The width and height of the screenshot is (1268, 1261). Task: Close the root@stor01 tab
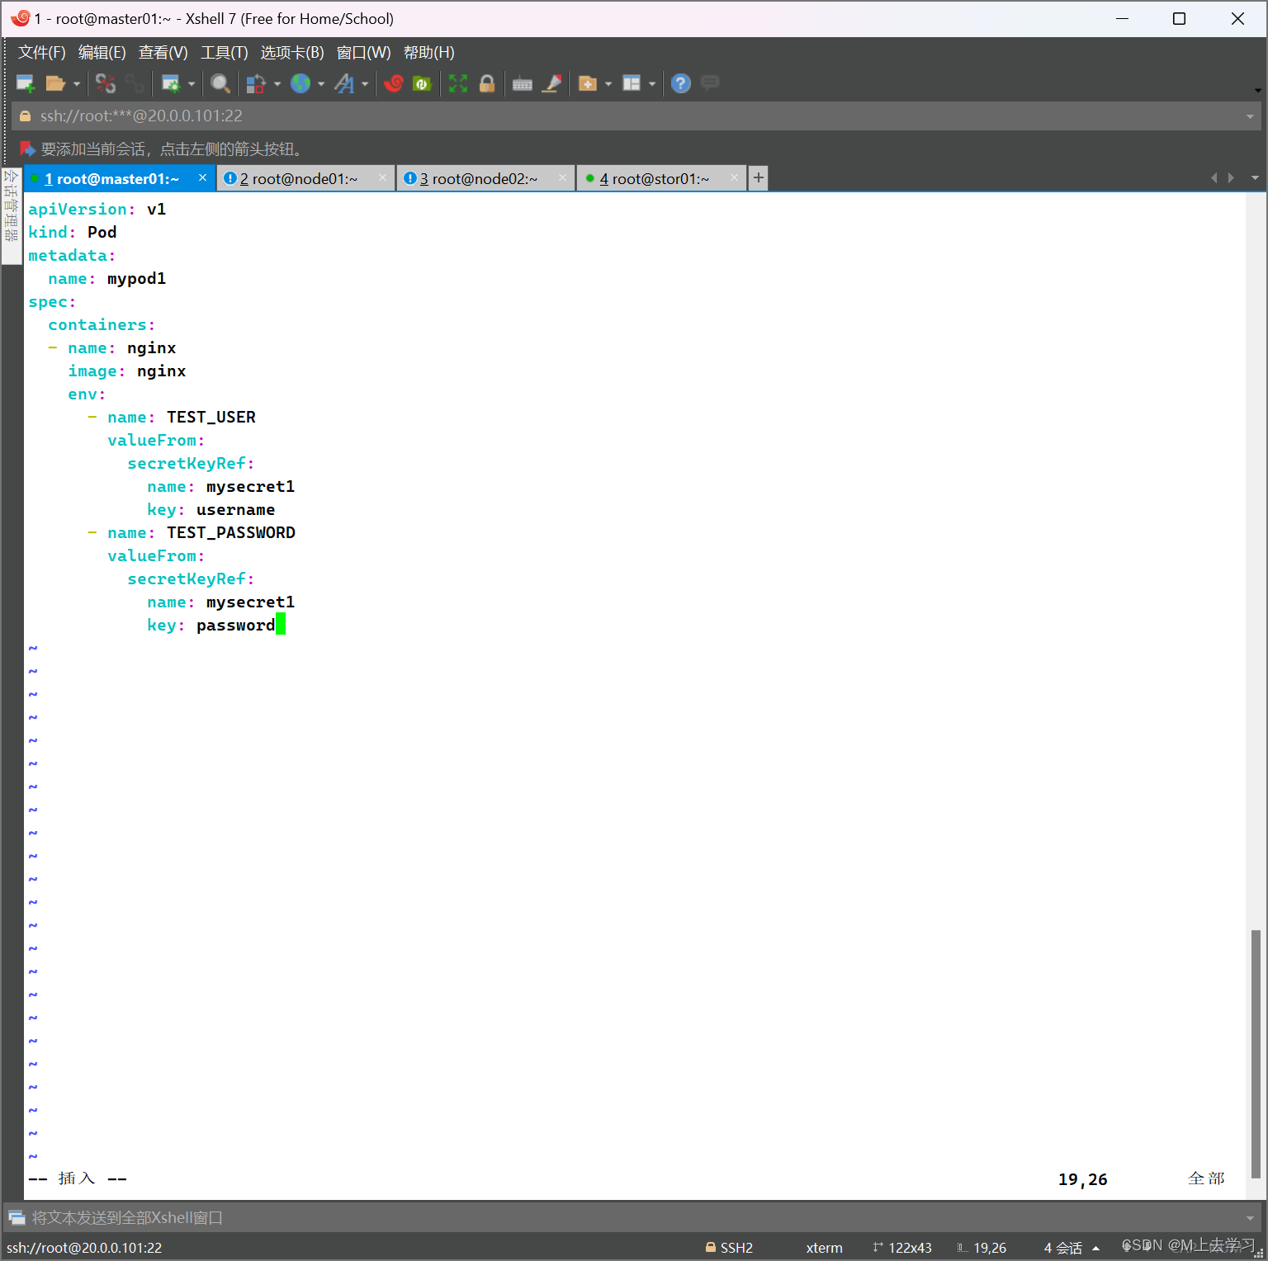pyautogui.click(x=734, y=178)
